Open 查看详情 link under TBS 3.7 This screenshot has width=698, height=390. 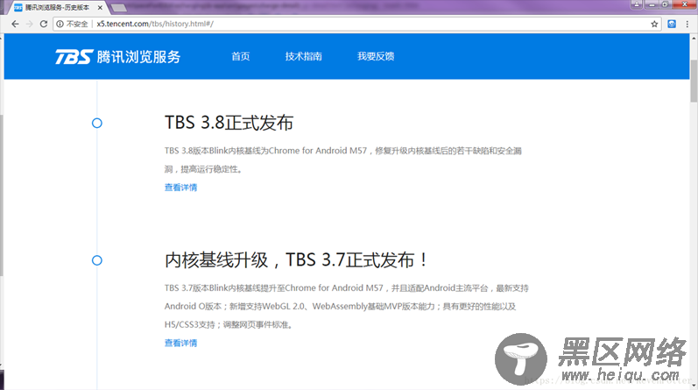[x=180, y=343]
